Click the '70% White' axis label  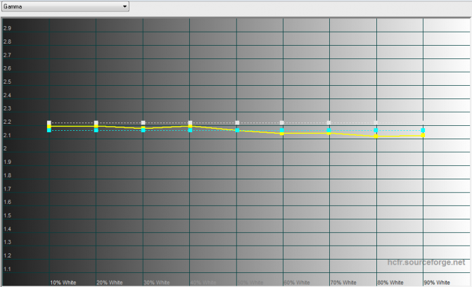click(x=343, y=283)
